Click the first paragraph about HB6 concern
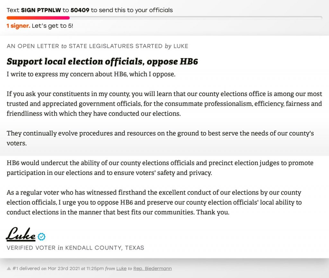The image size is (329, 278). [x=91, y=74]
